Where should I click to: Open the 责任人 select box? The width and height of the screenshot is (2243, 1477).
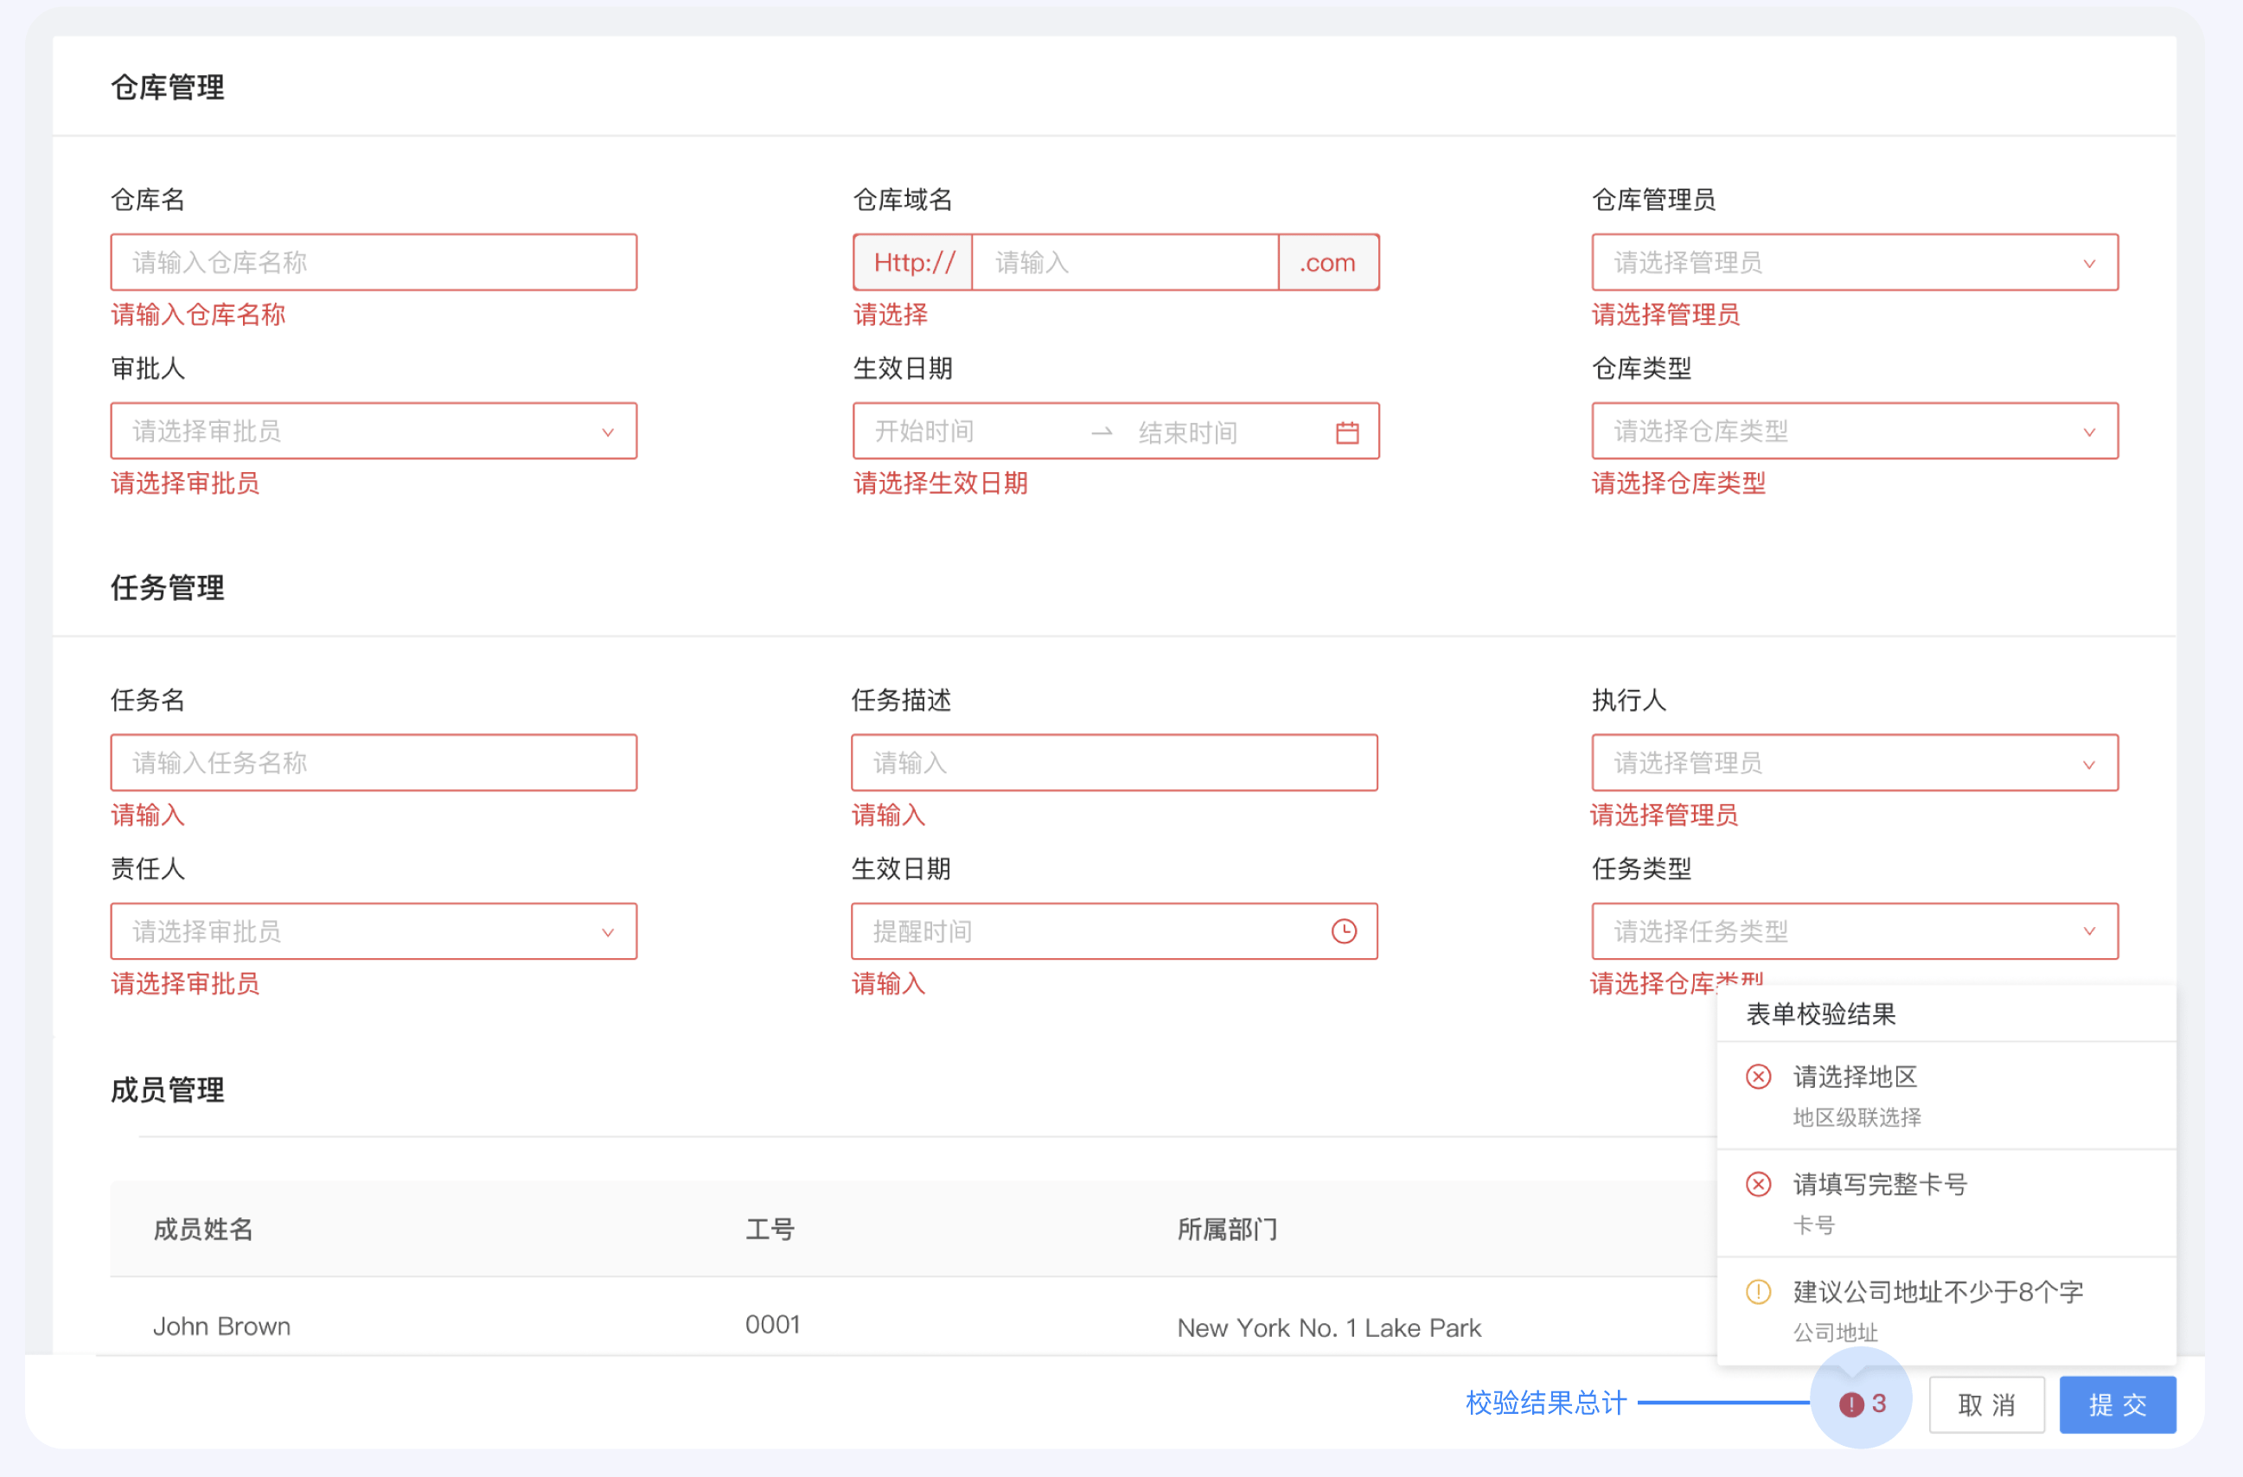tap(374, 931)
